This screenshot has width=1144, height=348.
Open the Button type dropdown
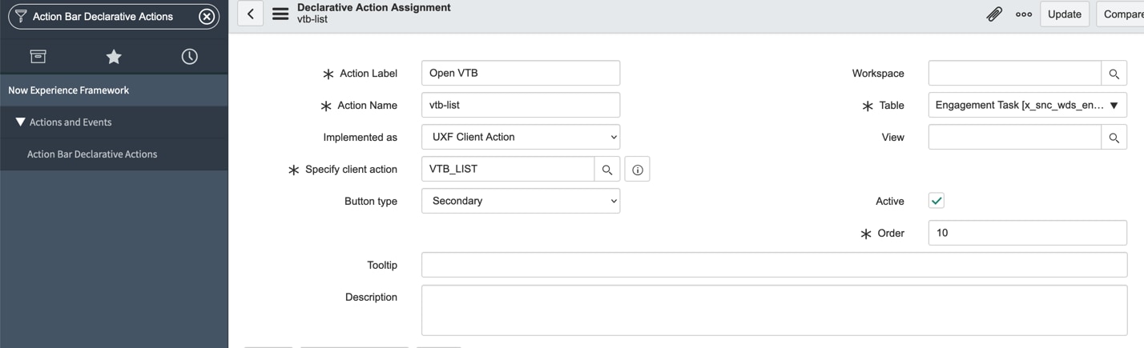tap(521, 201)
